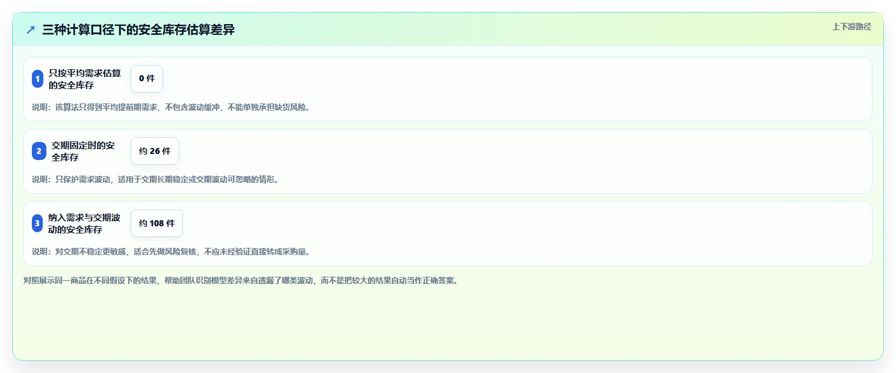Click the heading 纳入需求与交期波动的安全库存
Viewport: 896px width, 373px height.
click(84, 223)
